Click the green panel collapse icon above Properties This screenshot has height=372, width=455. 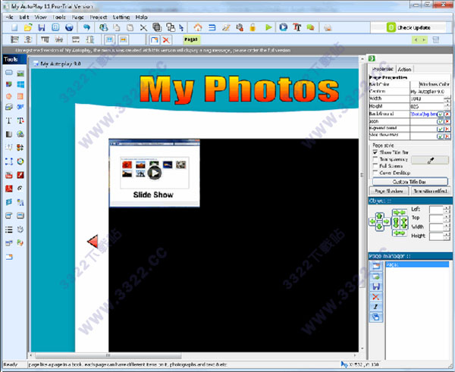click(x=372, y=58)
